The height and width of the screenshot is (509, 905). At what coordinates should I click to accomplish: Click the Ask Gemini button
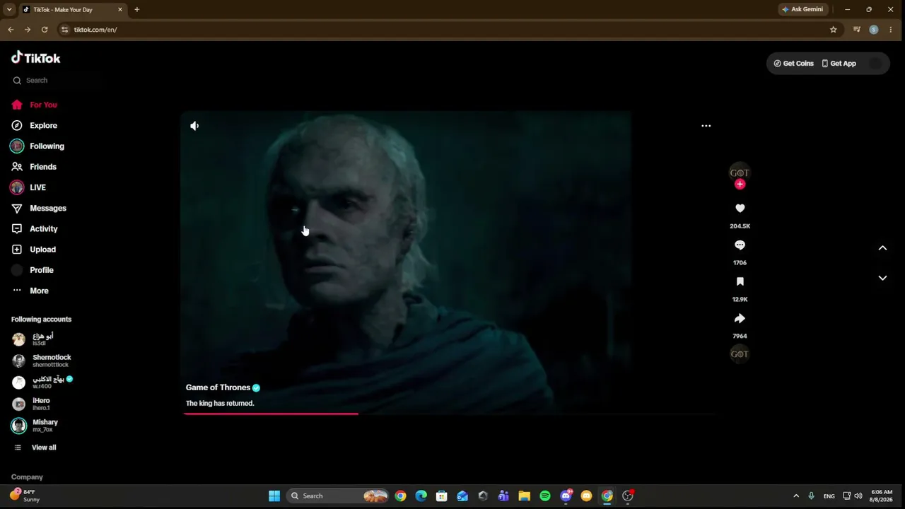[802, 10]
